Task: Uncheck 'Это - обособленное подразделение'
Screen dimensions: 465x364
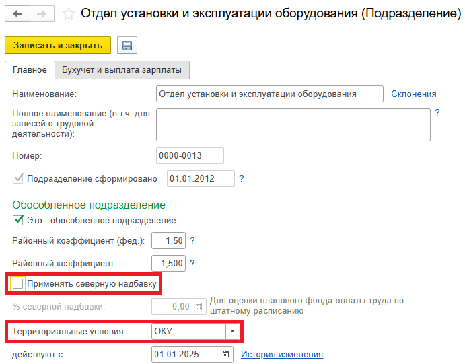Action: pos(18,220)
